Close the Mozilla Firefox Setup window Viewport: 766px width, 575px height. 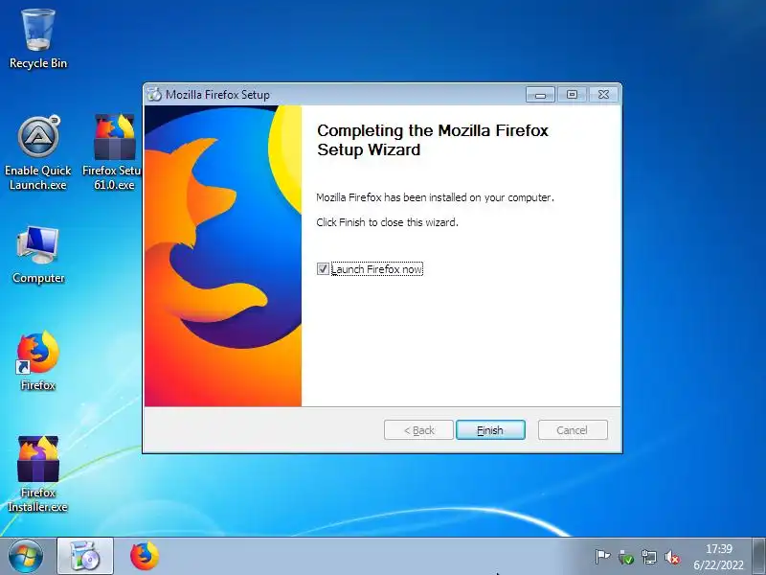(603, 94)
